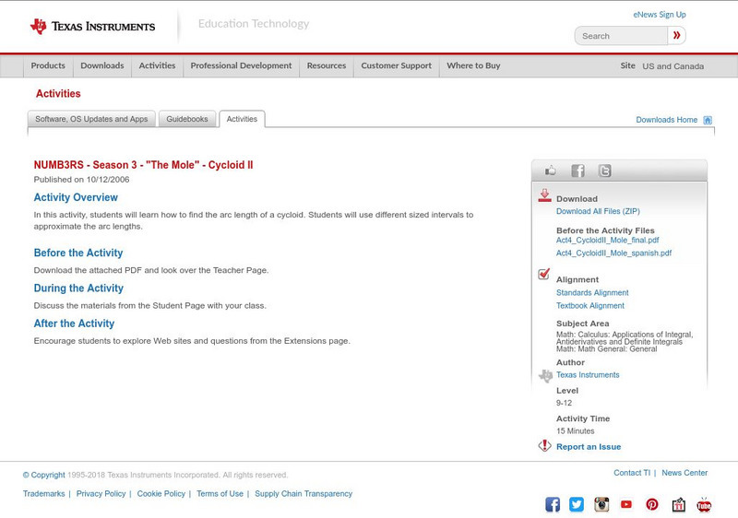Click eNews Sign Up link
The width and height of the screenshot is (738, 518).
tap(660, 15)
